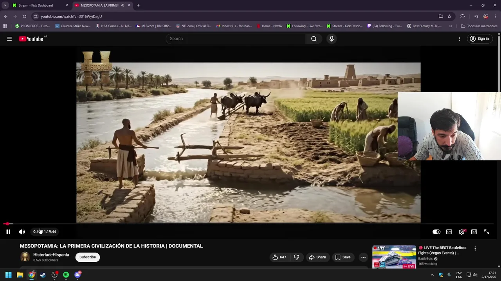Dislike the video with thumbs down

(297, 257)
